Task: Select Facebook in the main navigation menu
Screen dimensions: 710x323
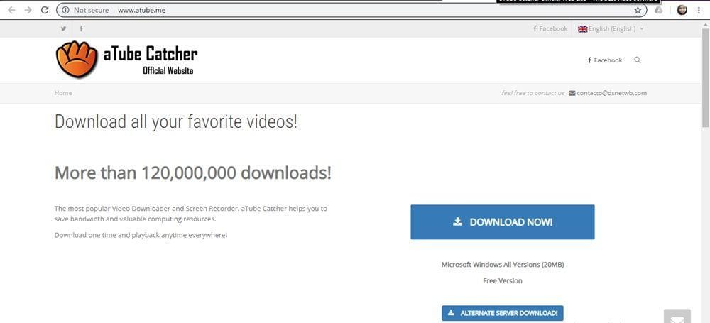Action: 605,60
